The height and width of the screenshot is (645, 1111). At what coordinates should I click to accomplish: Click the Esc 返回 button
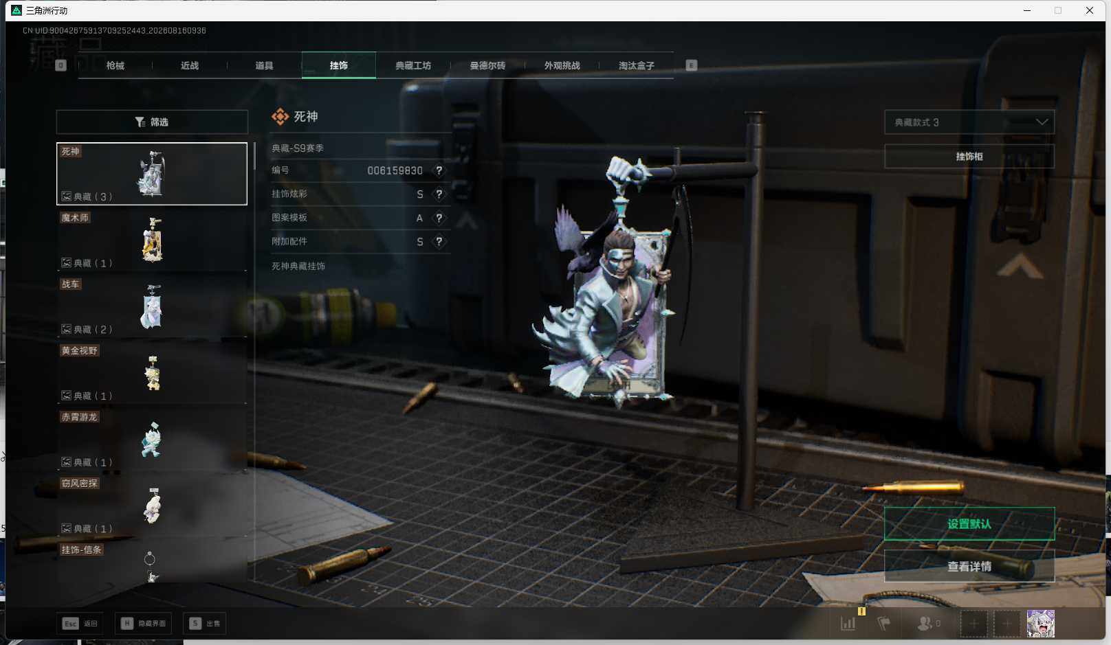[80, 624]
